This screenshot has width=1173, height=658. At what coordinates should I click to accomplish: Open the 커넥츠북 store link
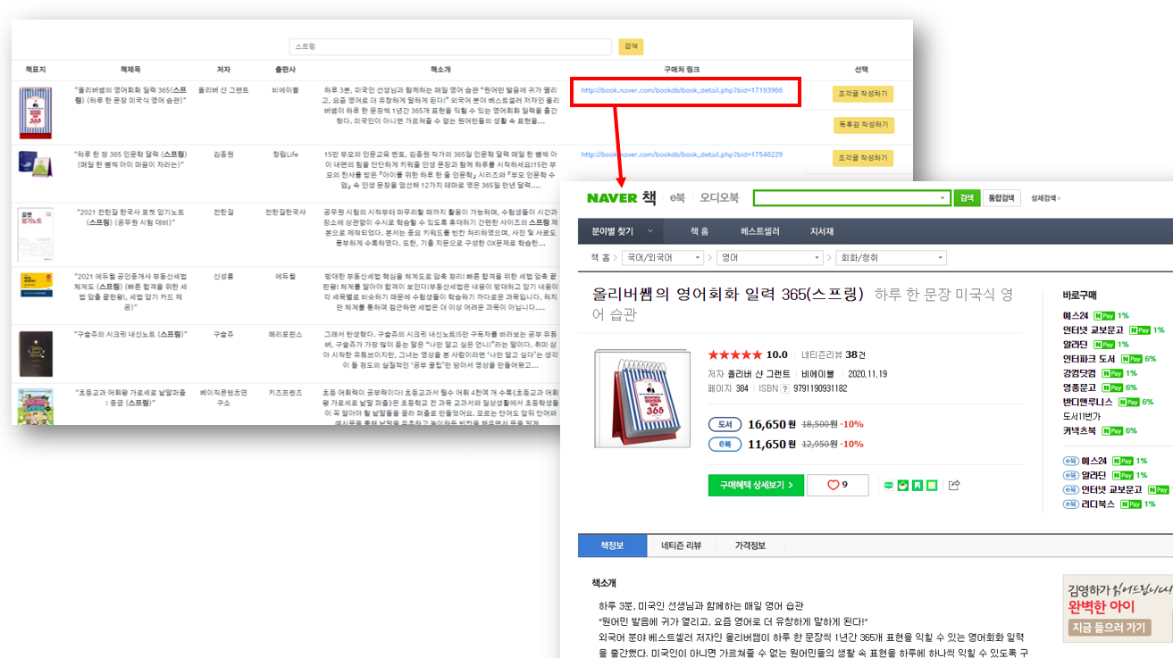(x=1080, y=430)
